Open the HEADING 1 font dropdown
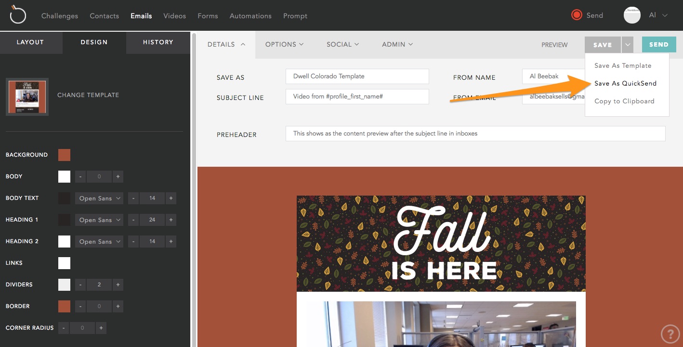This screenshot has height=347, width=683. 99,220
